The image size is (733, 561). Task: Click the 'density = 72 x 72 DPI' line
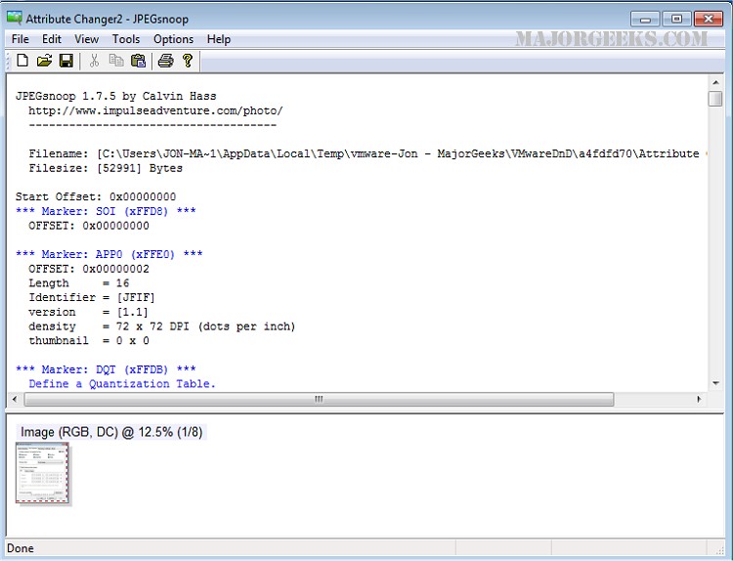click(161, 326)
